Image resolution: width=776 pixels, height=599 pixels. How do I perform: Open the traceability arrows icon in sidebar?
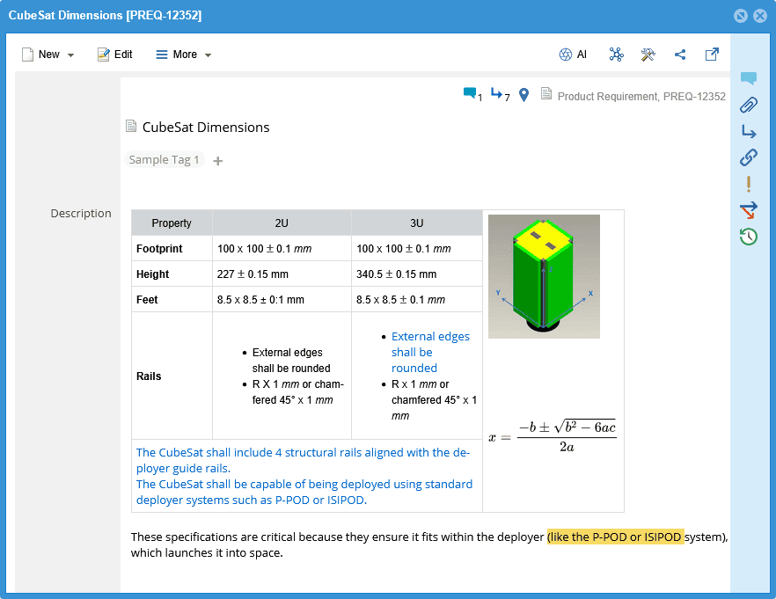click(x=749, y=210)
